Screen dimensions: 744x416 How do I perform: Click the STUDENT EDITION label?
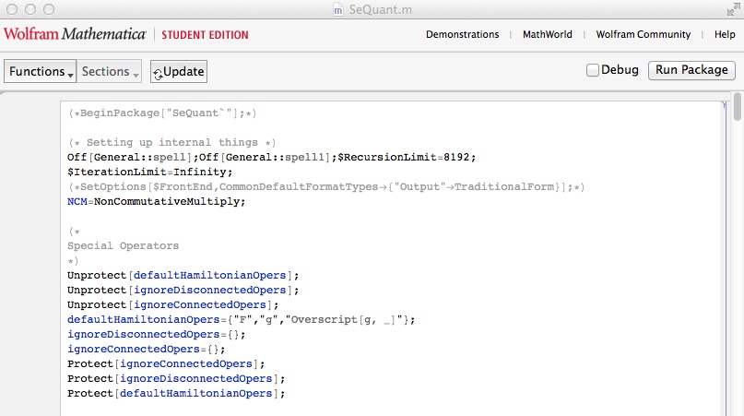click(x=205, y=35)
